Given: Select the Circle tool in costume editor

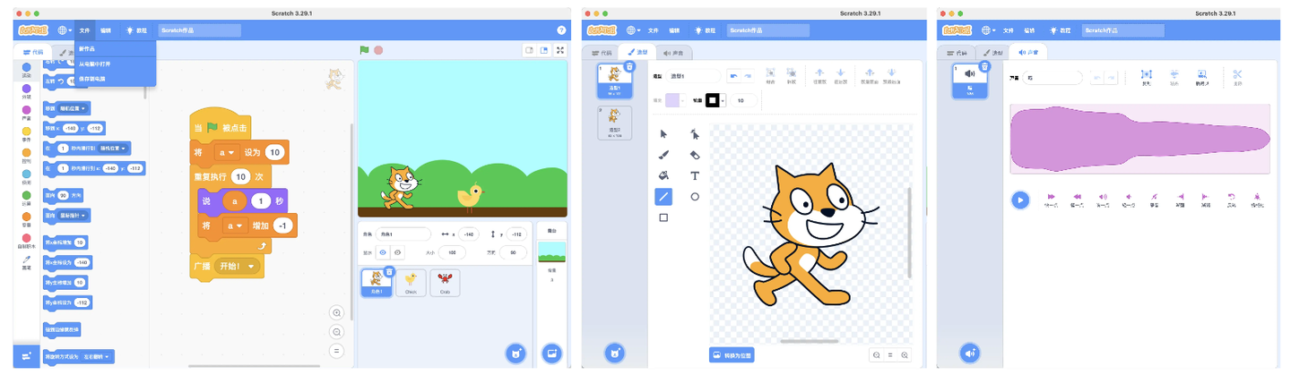Looking at the screenshot, I should tap(695, 196).
